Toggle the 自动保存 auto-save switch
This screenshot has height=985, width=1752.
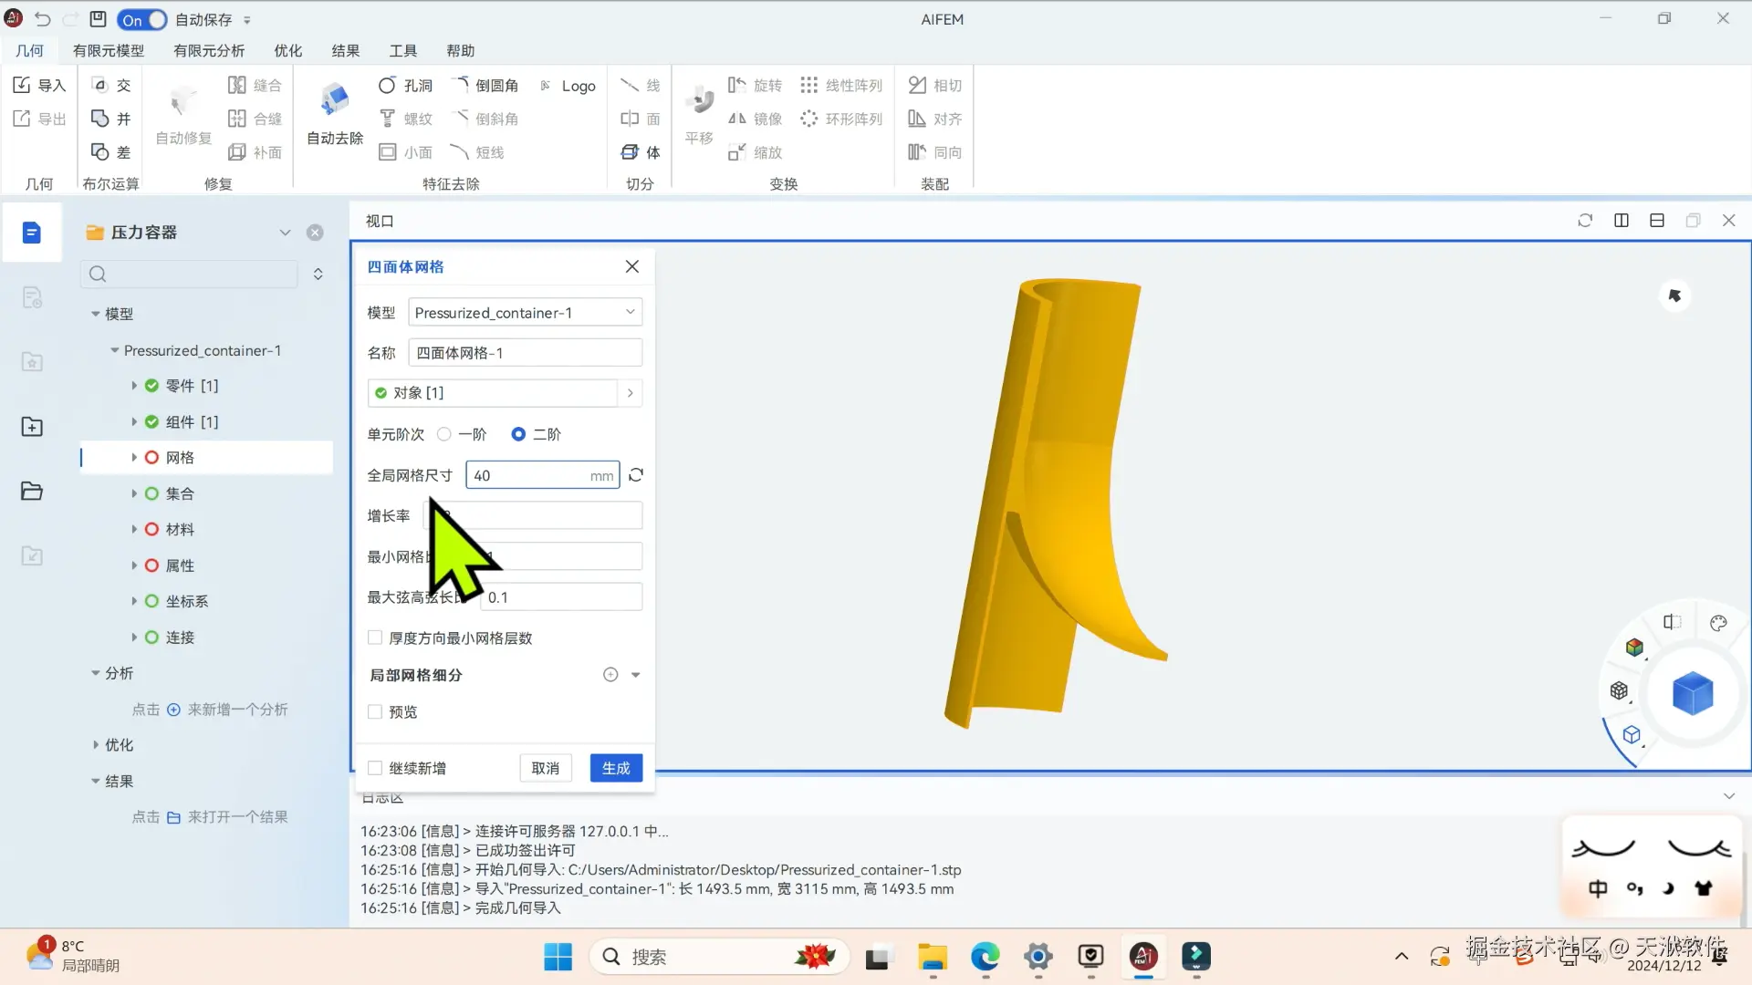tap(141, 19)
